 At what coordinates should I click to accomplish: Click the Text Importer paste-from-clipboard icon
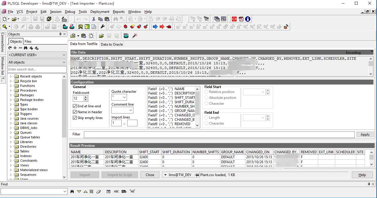(x=84, y=36)
